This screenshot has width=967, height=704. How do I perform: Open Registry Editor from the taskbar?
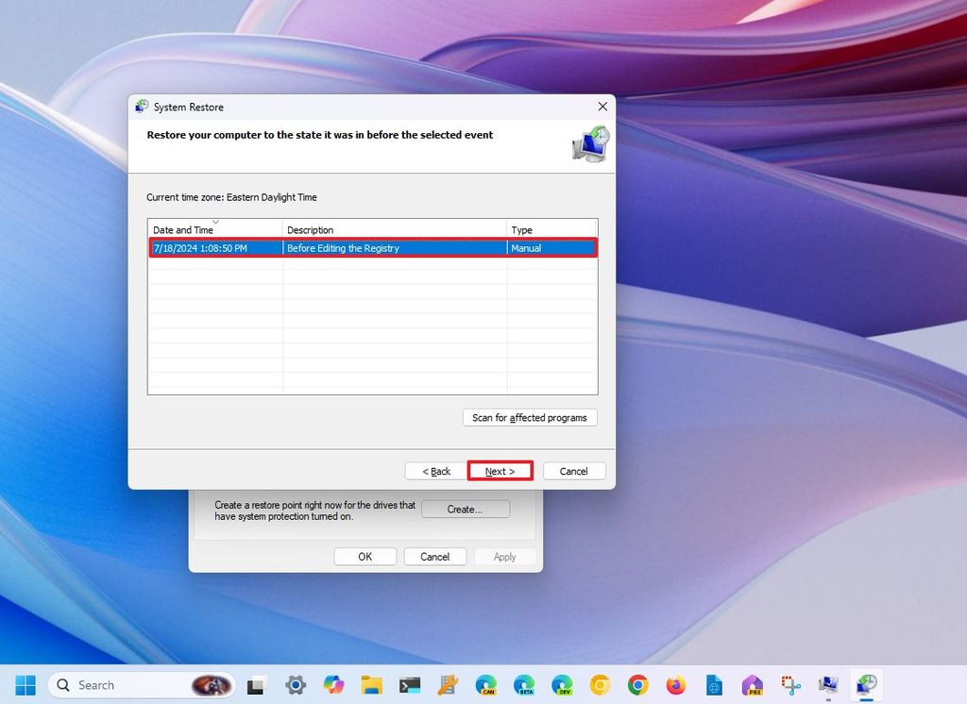click(x=445, y=684)
